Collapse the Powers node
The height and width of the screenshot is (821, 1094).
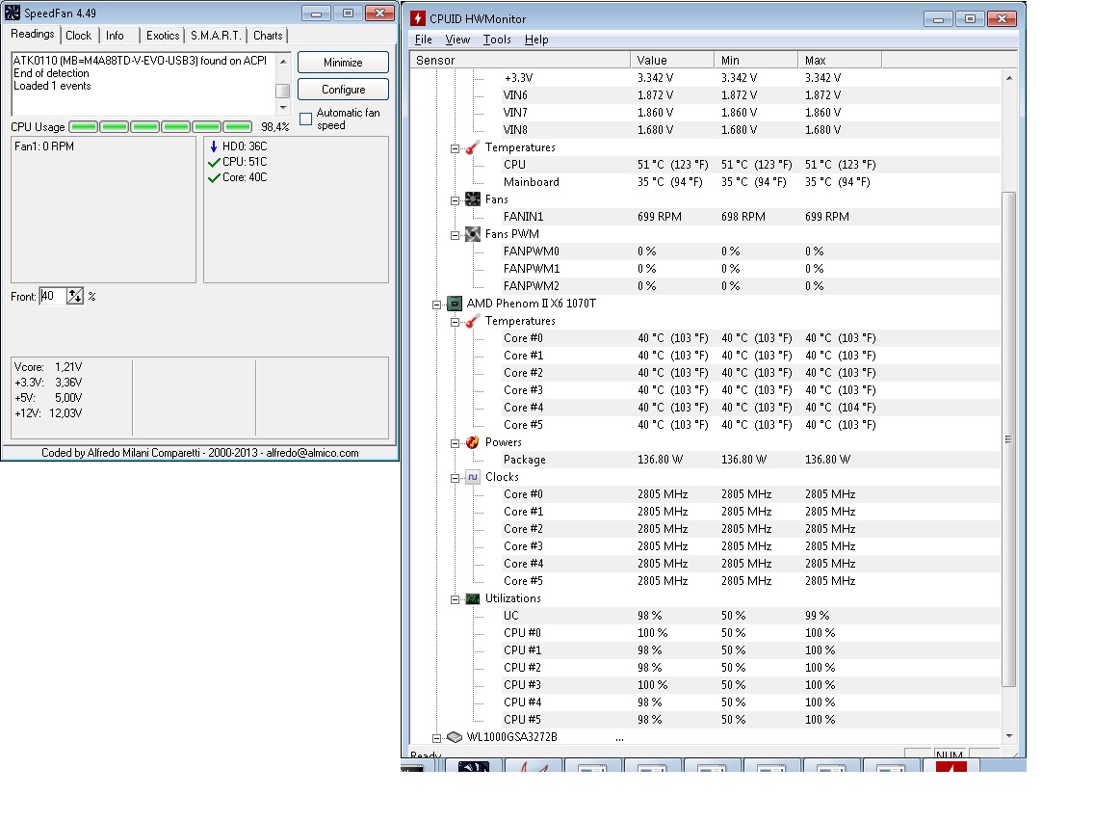(x=455, y=443)
